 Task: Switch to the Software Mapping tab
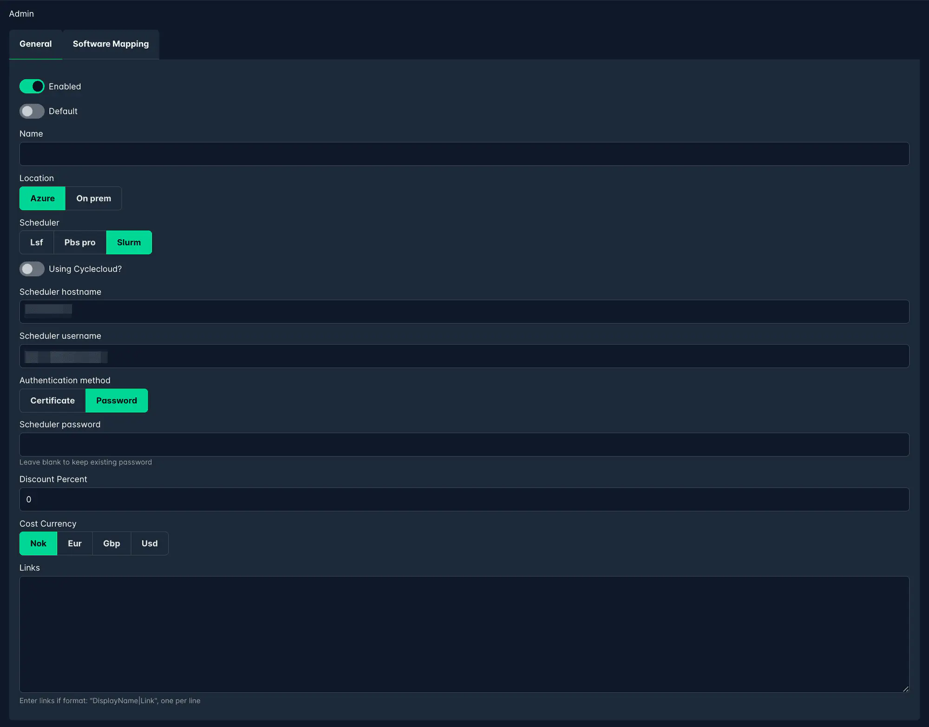point(111,44)
